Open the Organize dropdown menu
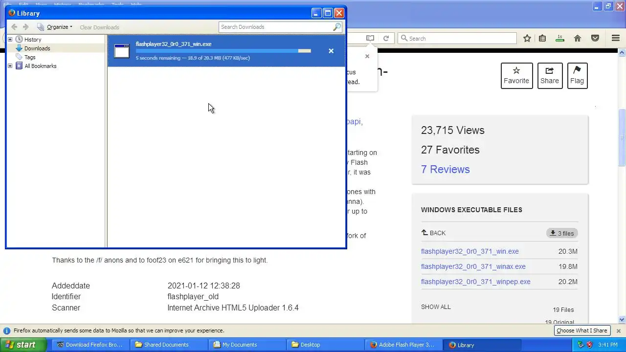626x352 pixels. coord(55,27)
